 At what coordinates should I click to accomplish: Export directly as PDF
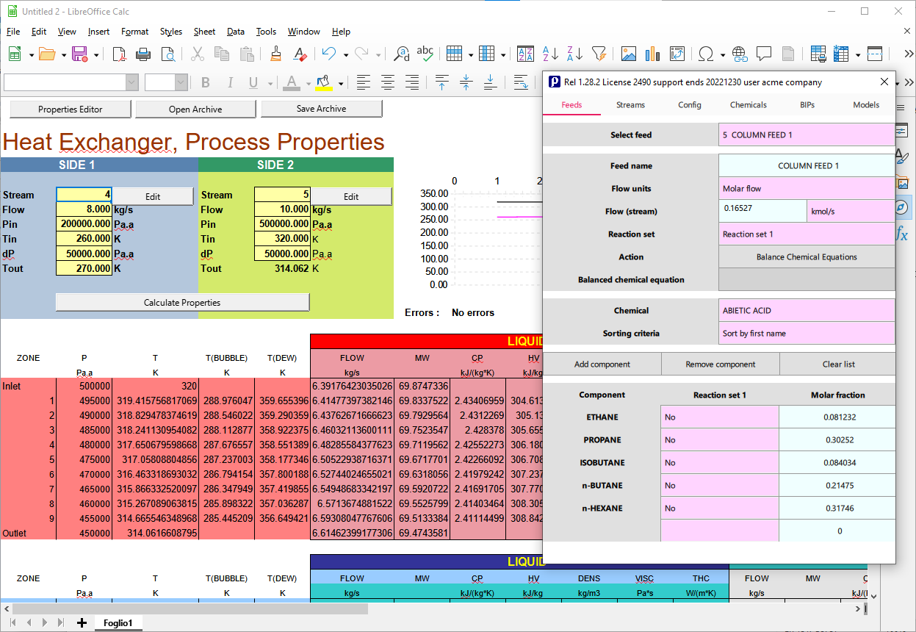click(x=119, y=54)
